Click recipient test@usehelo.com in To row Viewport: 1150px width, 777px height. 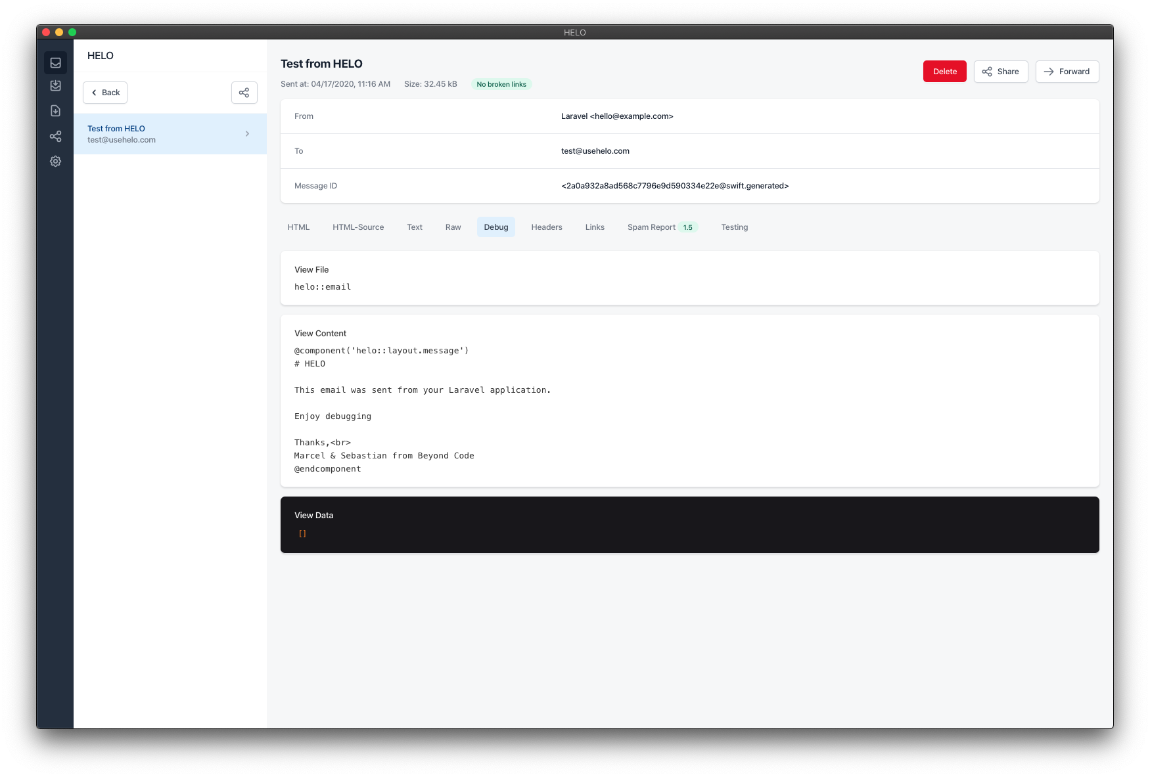(595, 151)
